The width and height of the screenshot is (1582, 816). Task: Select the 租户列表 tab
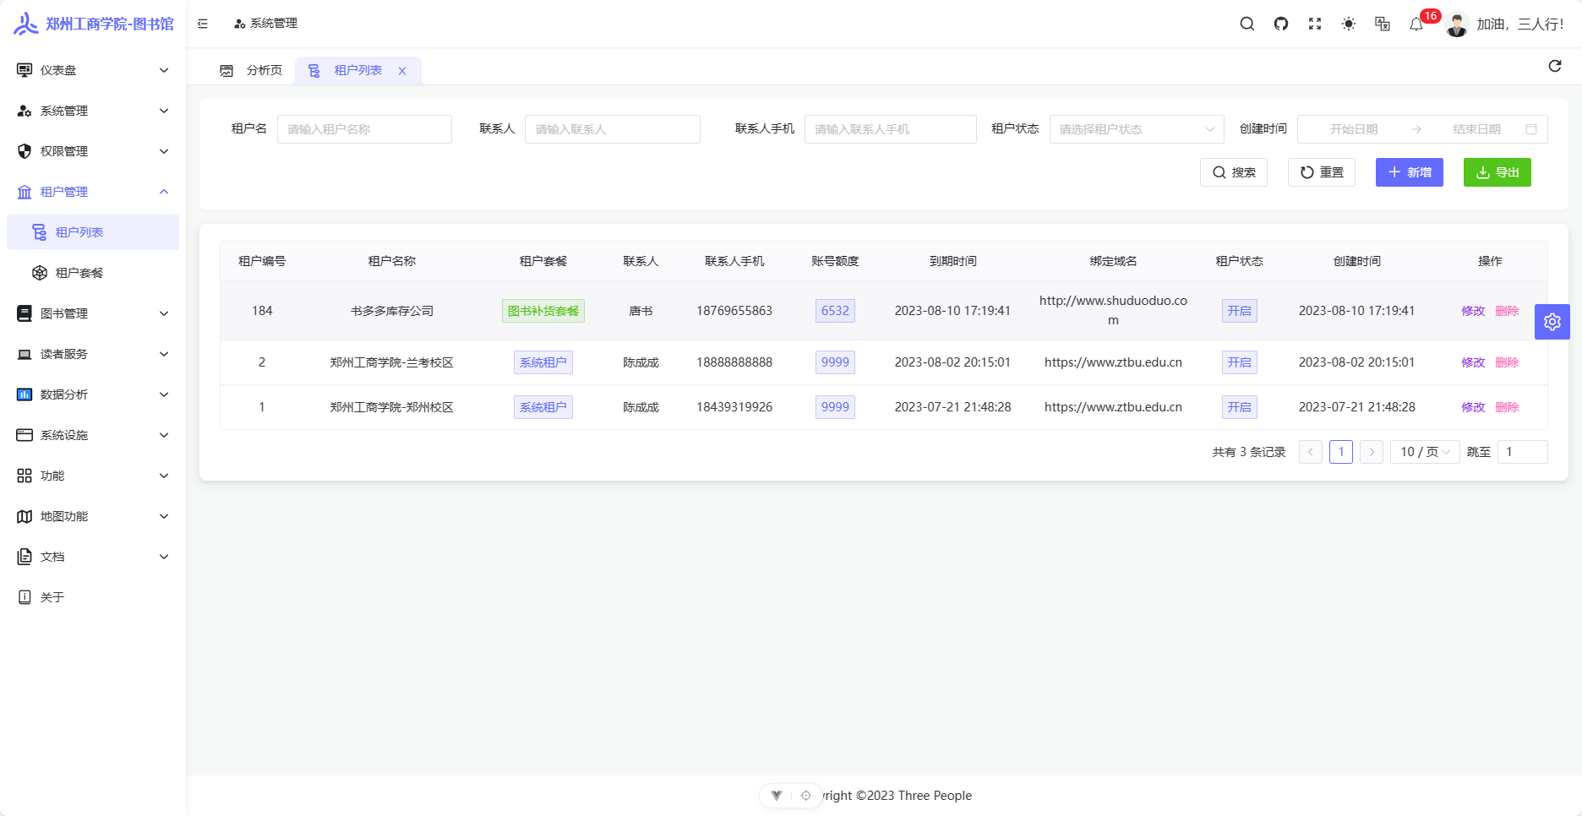pyautogui.click(x=358, y=71)
